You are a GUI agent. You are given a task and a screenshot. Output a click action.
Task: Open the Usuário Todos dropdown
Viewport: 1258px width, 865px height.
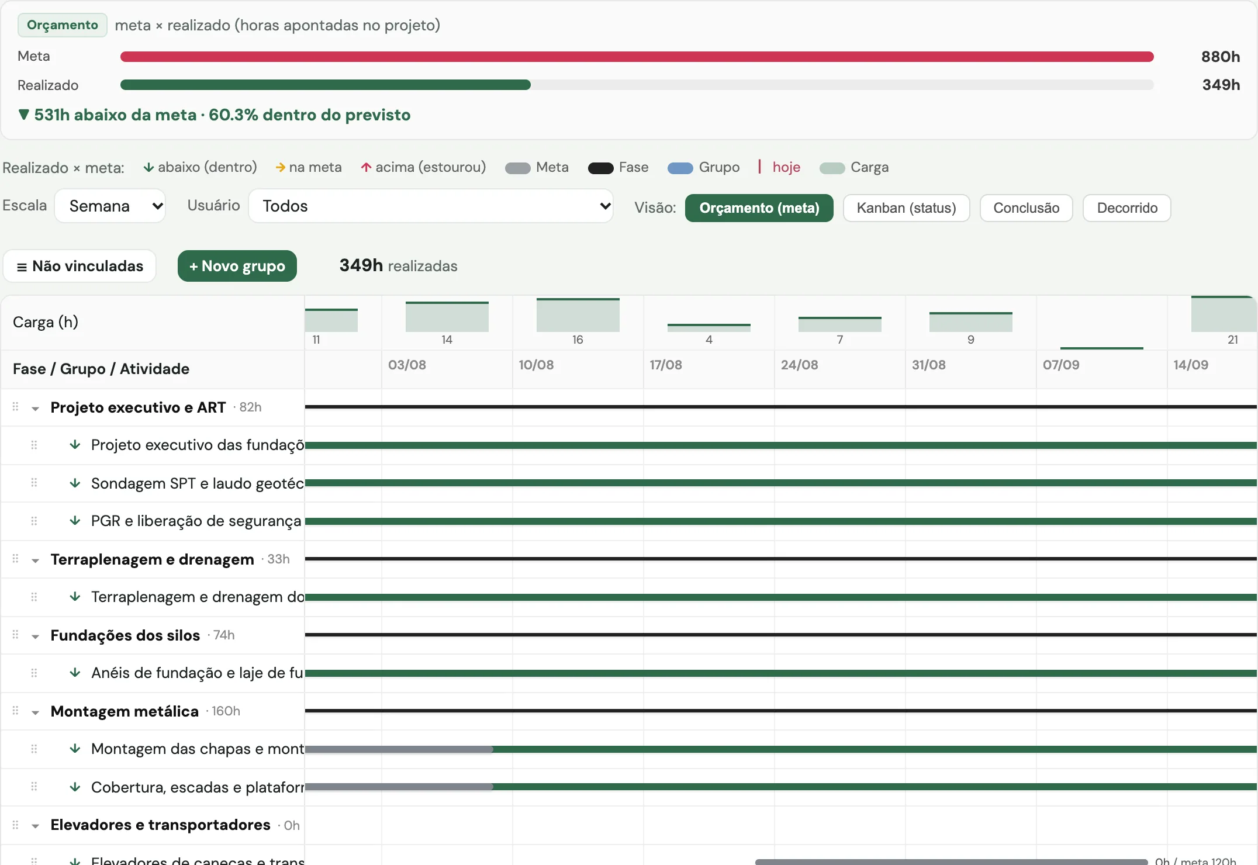click(431, 206)
